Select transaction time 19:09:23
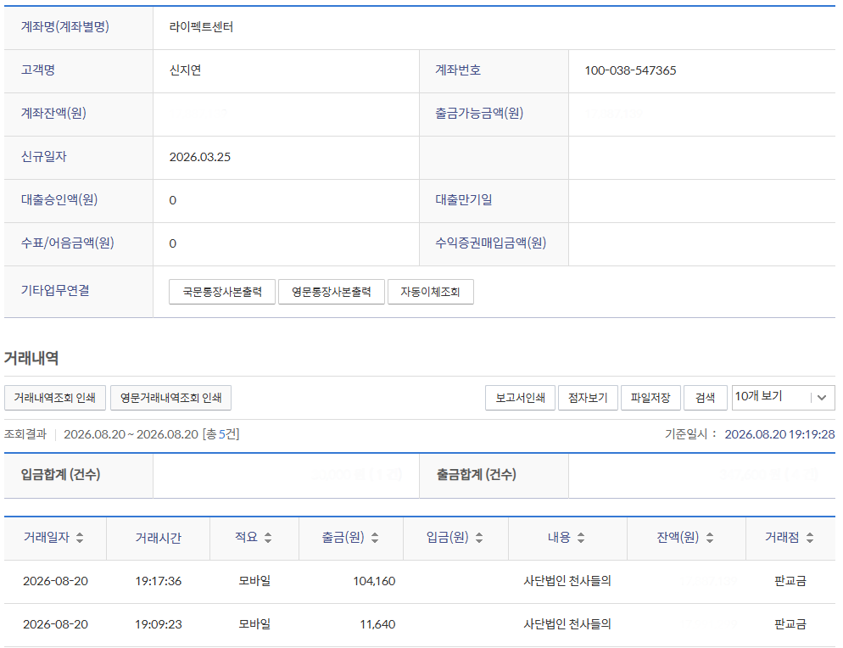Viewport: 843px width, 648px height. click(158, 624)
